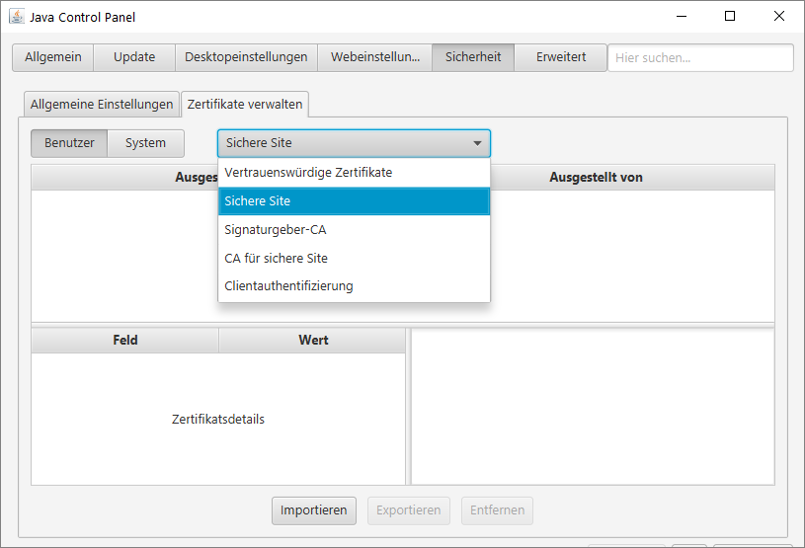Screen dimensions: 805x548
Task: Switch to the Update tab
Action: [x=134, y=57]
